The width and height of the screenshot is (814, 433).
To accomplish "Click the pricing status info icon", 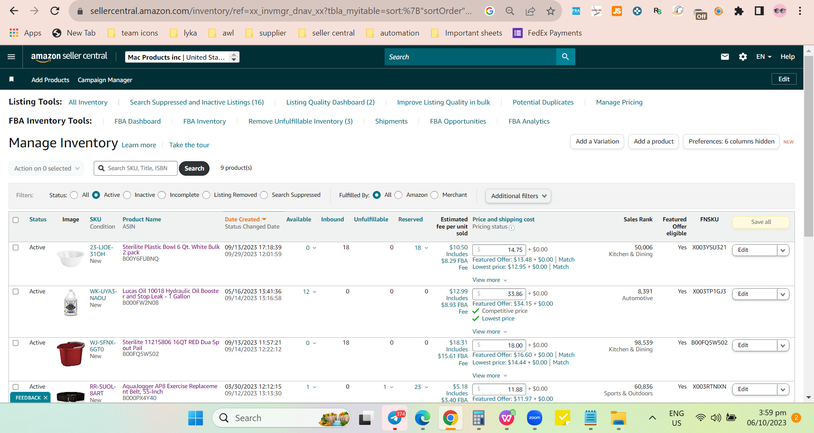I will [512, 228].
